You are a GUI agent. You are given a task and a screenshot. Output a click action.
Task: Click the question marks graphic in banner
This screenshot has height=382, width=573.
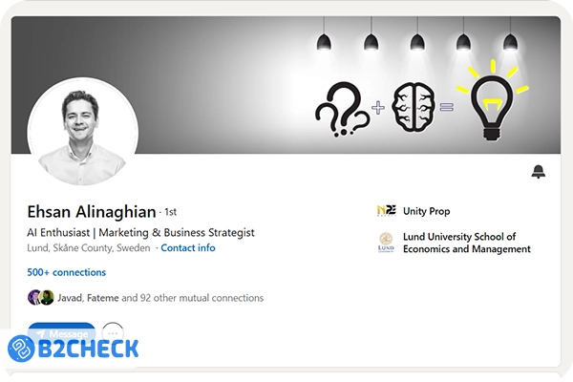(x=342, y=110)
